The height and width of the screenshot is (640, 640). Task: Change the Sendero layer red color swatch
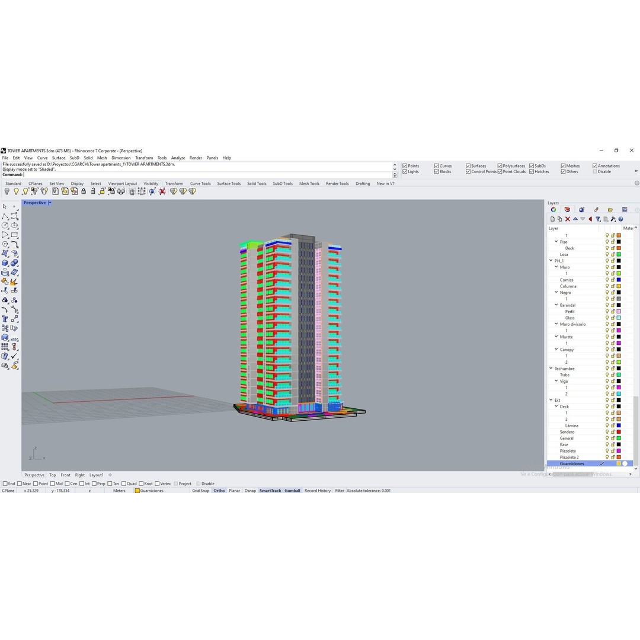[x=619, y=432]
